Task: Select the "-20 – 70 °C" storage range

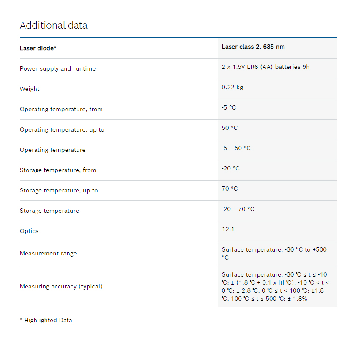Action: point(238,209)
